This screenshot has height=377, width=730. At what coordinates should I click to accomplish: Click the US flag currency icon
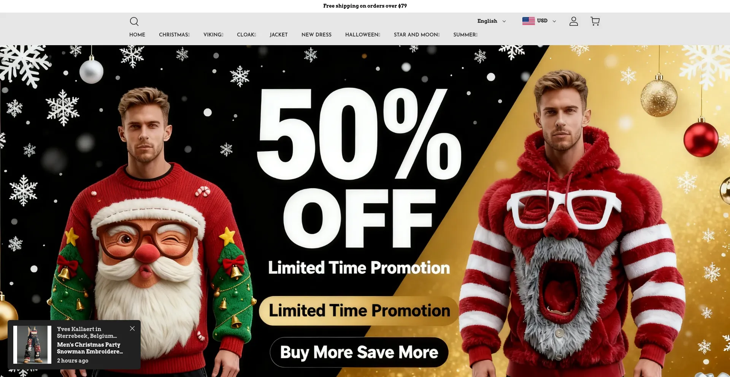tap(528, 21)
